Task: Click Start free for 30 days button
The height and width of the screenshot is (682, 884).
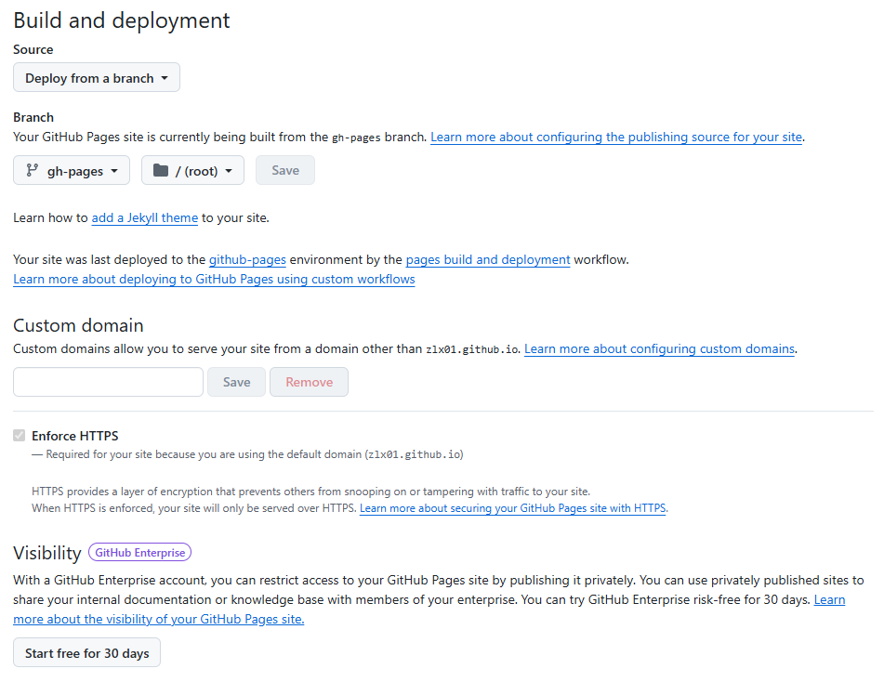Action: point(86,652)
